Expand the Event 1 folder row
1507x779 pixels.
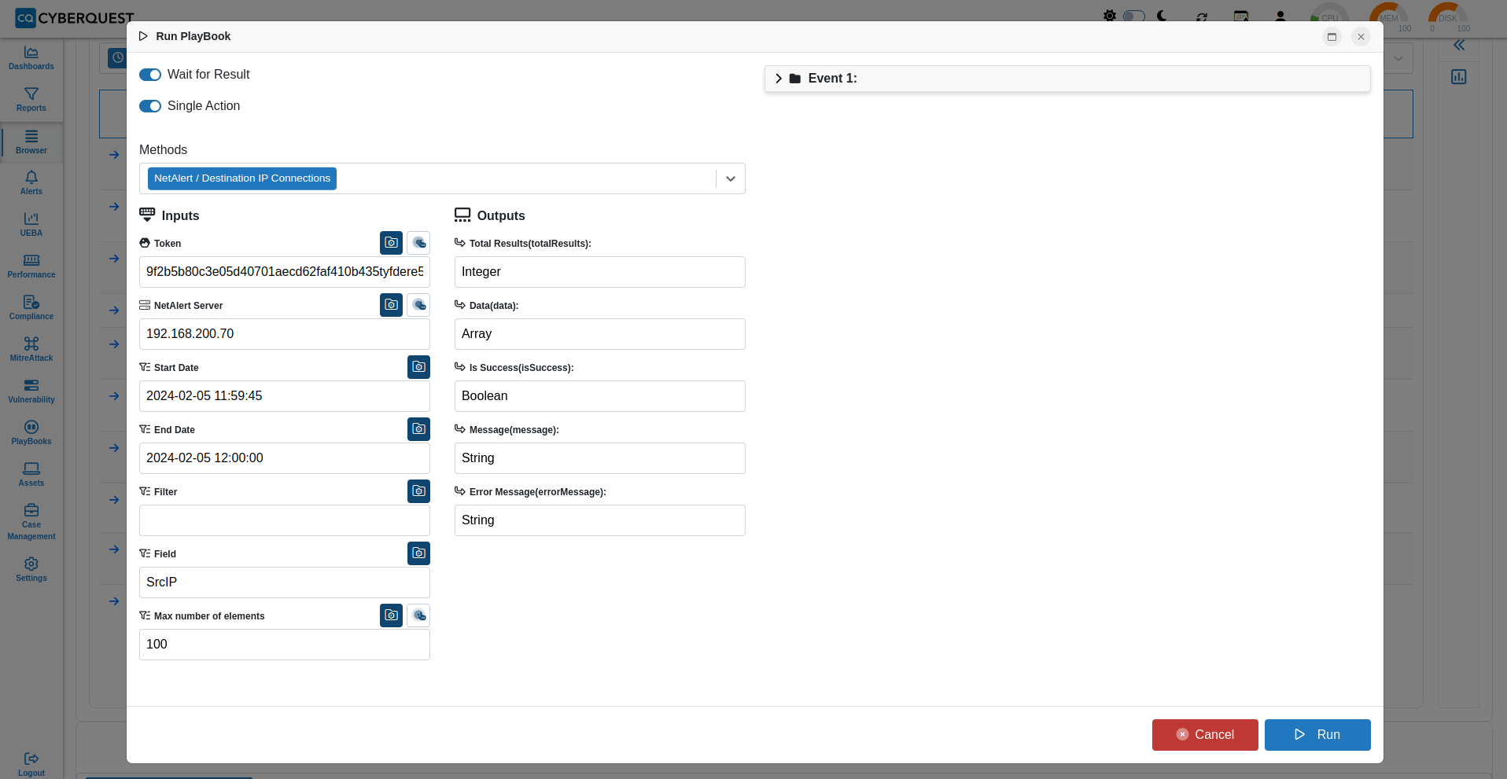(1067, 79)
